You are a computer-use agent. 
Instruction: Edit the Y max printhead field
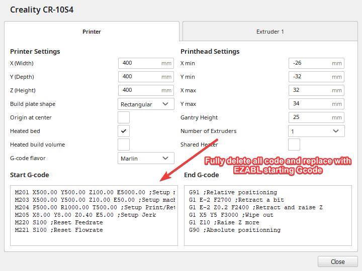pos(316,104)
